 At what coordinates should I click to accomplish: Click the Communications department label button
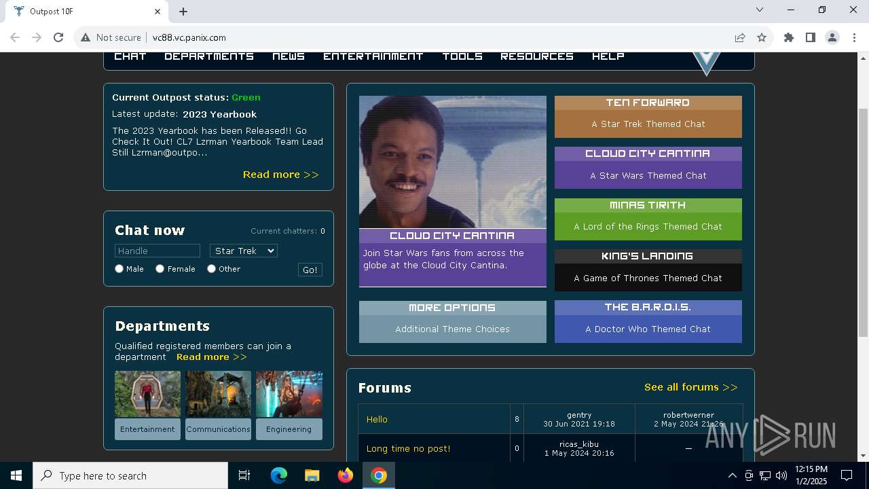[218, 429]
